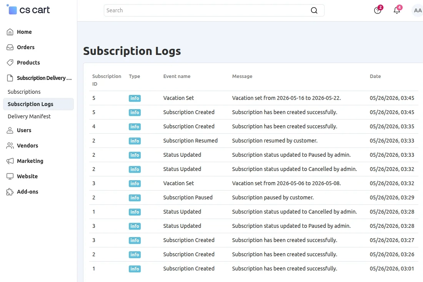423x282 pixels.
Task: Click 'Subscription Paused' event name
Action: 188,197
